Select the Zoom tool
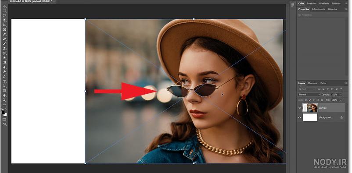The width and height of the screenshot is (352, 173). (x=4, y=100)
